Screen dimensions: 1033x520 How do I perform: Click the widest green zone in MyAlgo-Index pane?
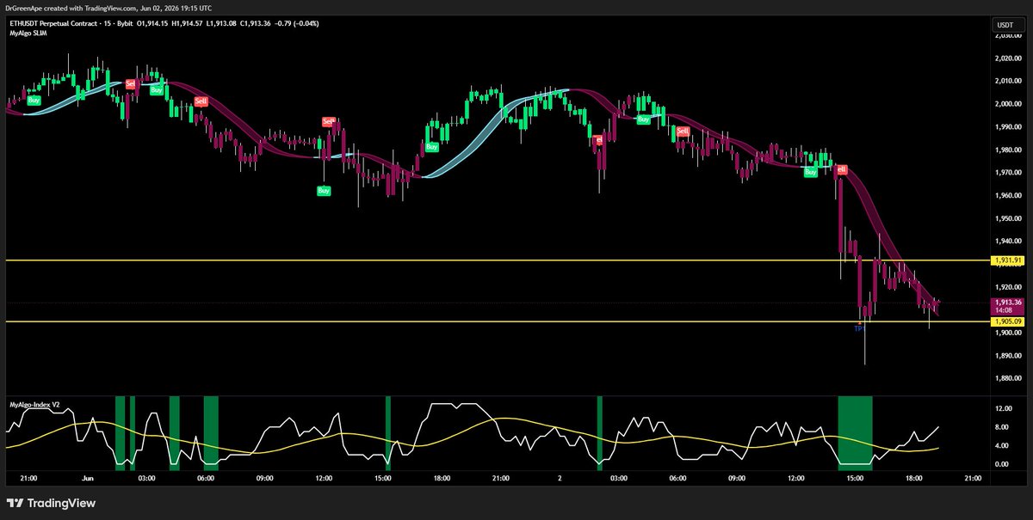click(x=855, y=433)
